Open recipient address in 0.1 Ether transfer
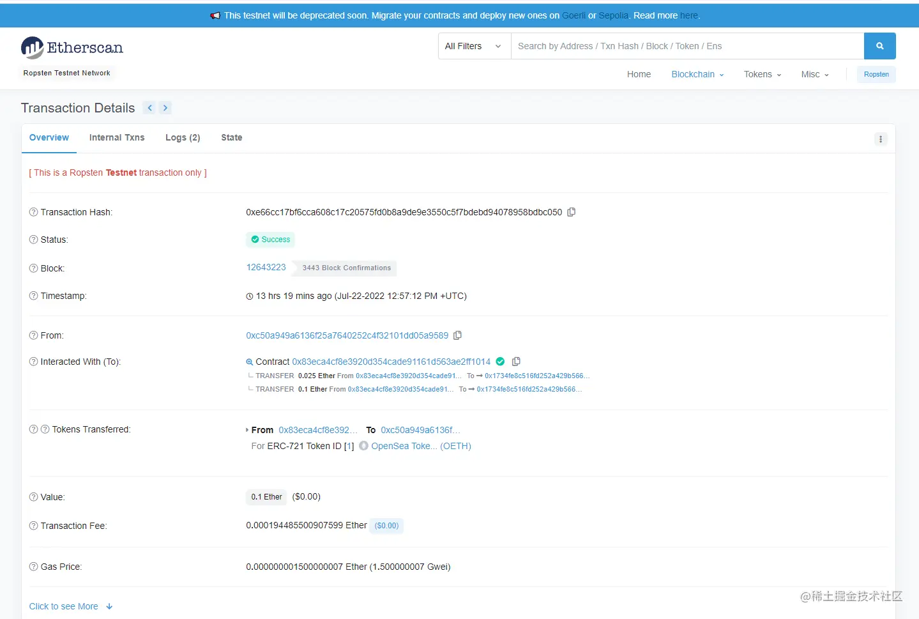The height and width of the screenshot is (619, 919). pos(529,389)
